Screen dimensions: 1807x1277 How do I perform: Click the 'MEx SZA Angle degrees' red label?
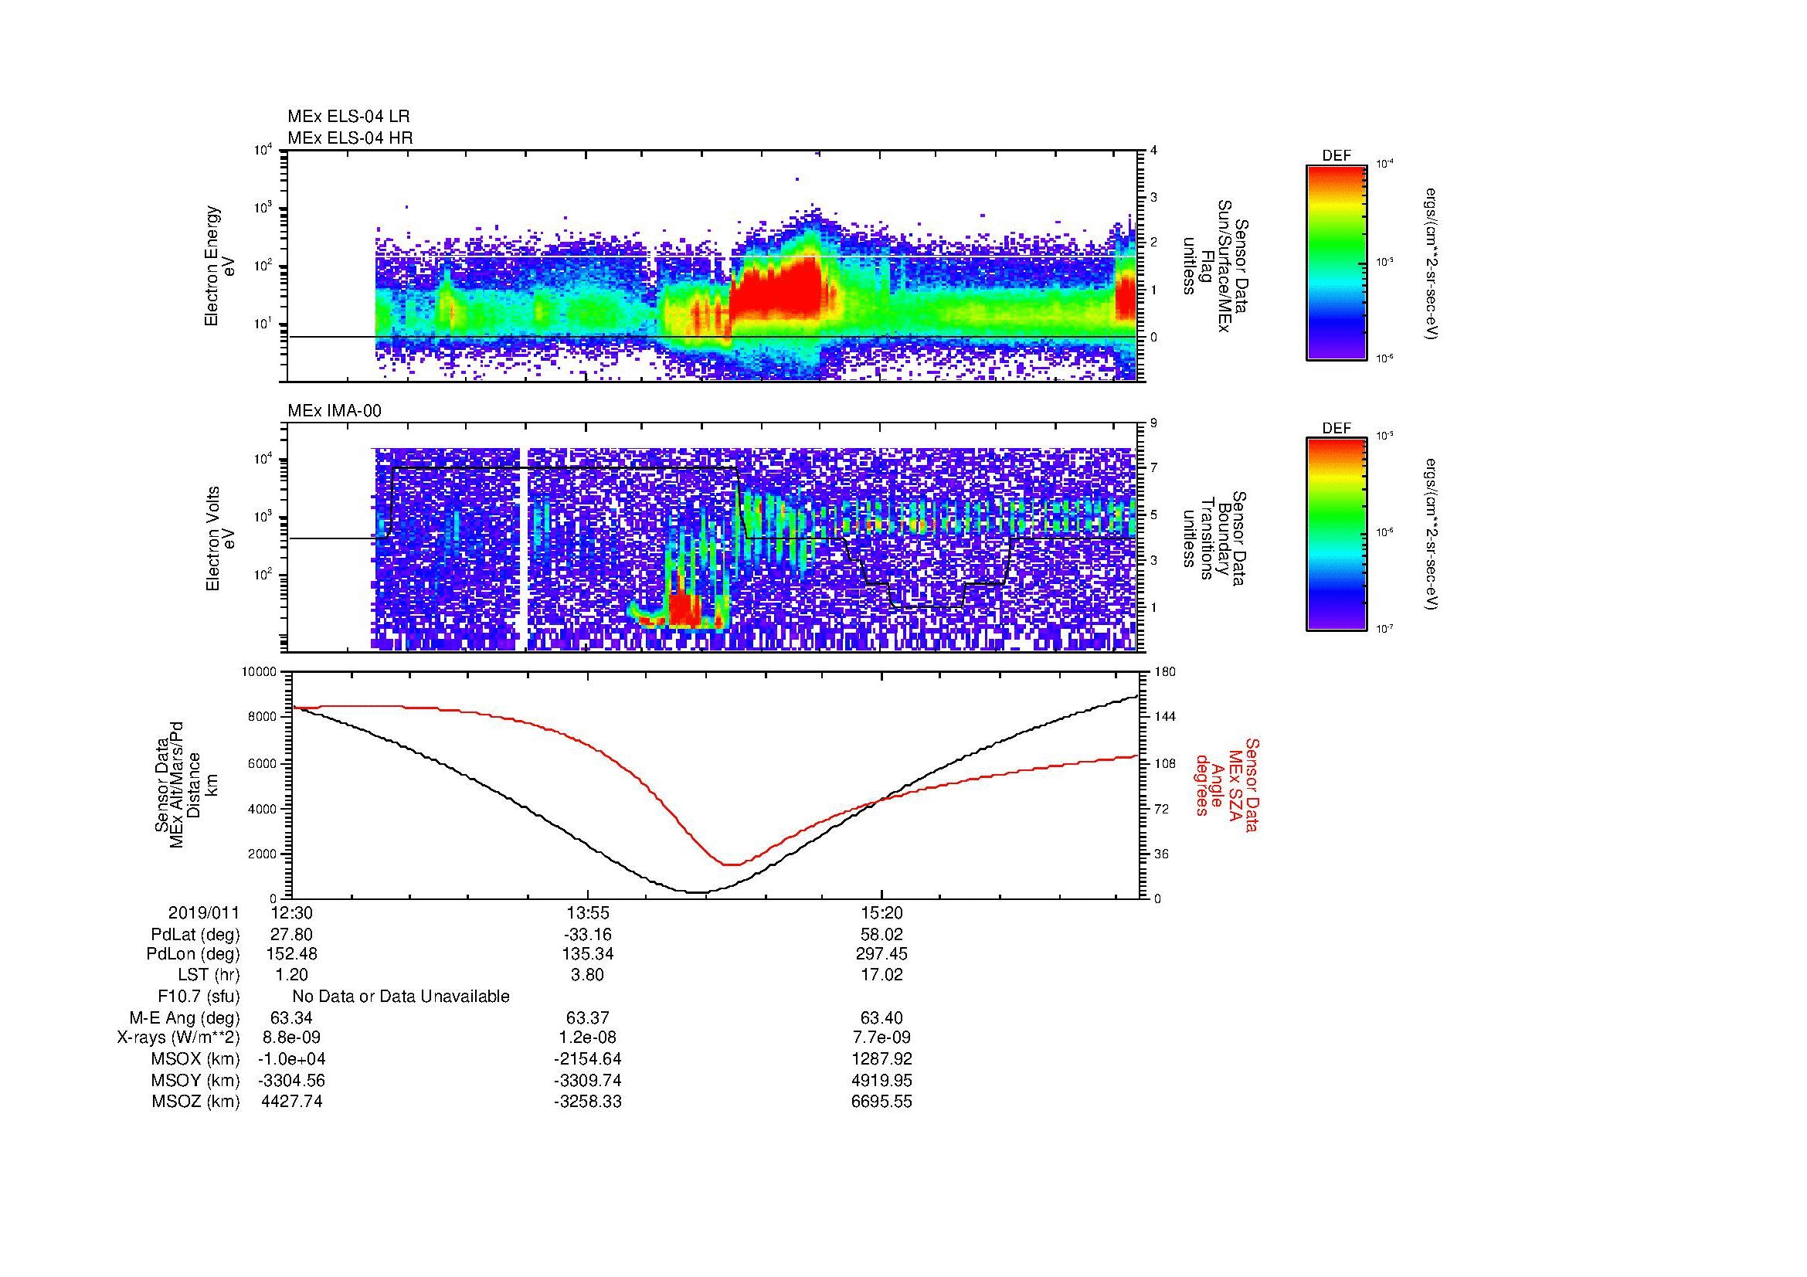1218,784
